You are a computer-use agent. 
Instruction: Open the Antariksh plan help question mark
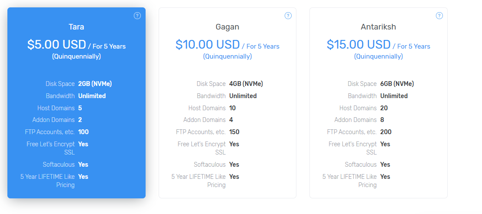(439, 16)
